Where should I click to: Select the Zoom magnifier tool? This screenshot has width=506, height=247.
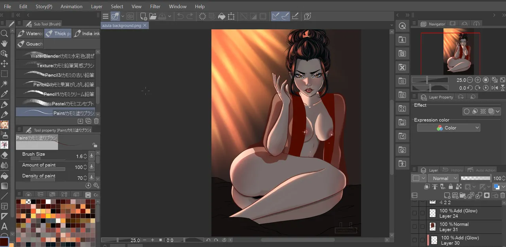pos(4,34)
